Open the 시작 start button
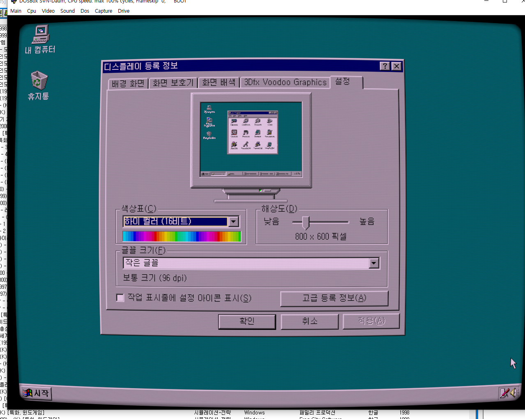Screen dimensions: 525x419 (x=37, y=393)
